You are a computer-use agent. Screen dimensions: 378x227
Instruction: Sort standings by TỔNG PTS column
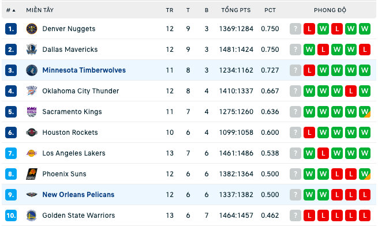click(236, 10)
